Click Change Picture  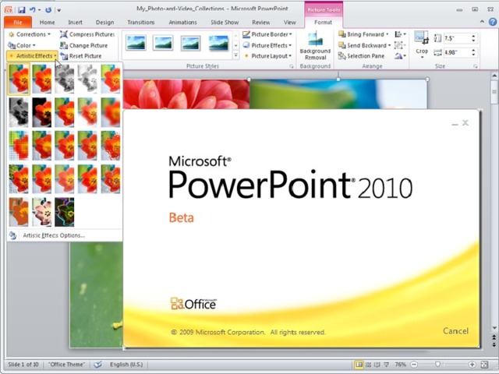(x=84, y=45)
